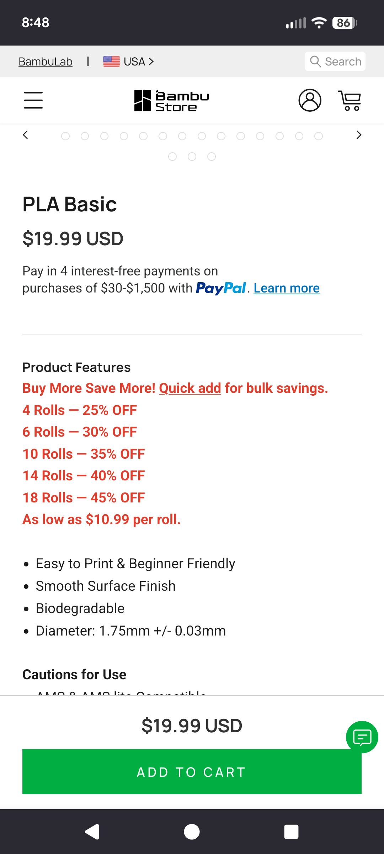Viewport: 384px width, 854px height.
Task: Open the live chat support bubble
Action: 362,737
